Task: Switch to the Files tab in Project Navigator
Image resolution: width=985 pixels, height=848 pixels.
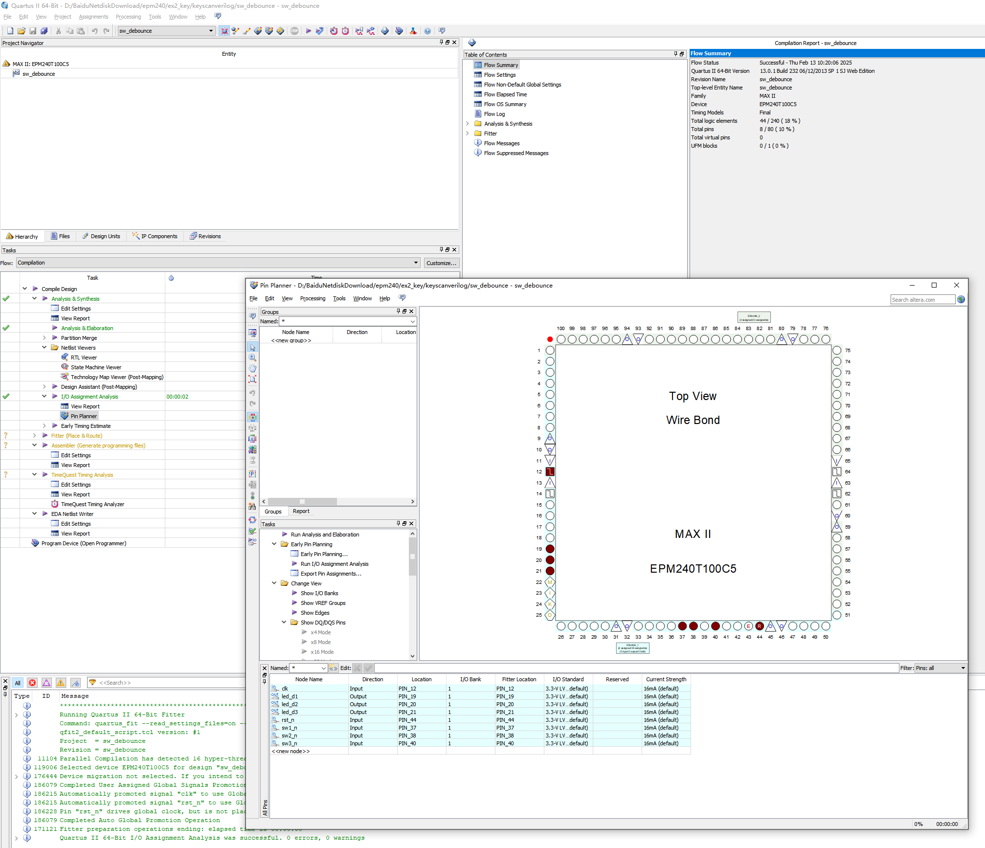Action: [x=61, y=236]
